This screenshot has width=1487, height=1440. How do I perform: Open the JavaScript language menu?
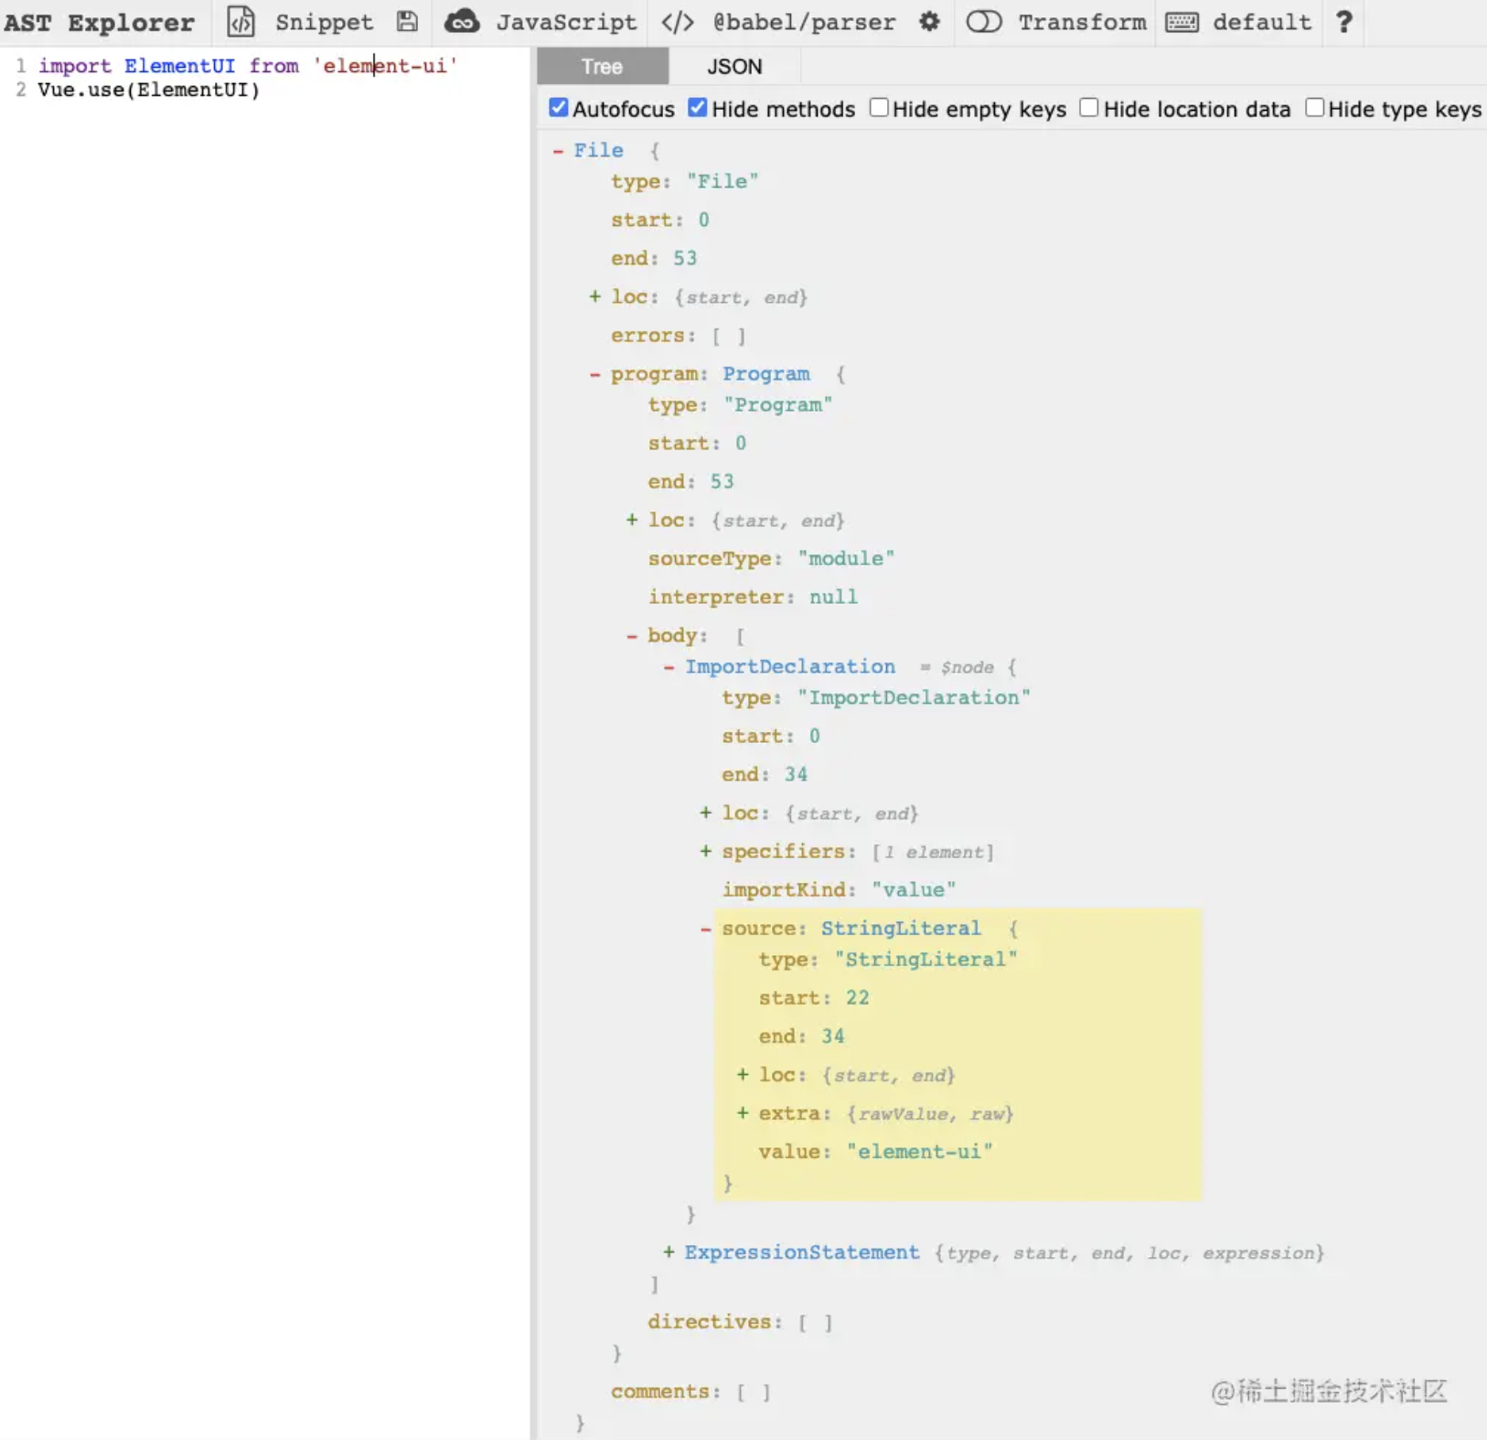[x=567, y=22]
